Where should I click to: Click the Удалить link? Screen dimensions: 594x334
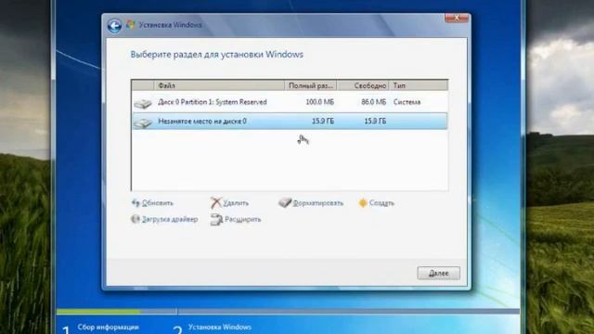[236, 203]
